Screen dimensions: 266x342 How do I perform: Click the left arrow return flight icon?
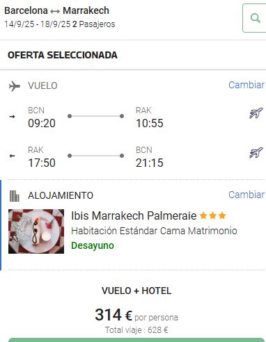tap(12, 156)
